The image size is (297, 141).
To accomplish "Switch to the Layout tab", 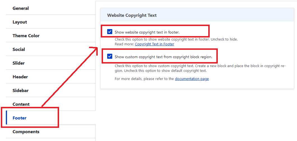I will [20, 22].
